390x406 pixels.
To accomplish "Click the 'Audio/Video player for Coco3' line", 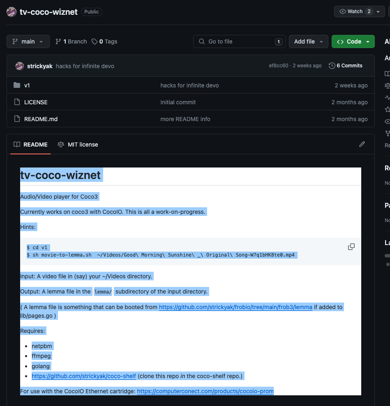I will pos(59,197).
